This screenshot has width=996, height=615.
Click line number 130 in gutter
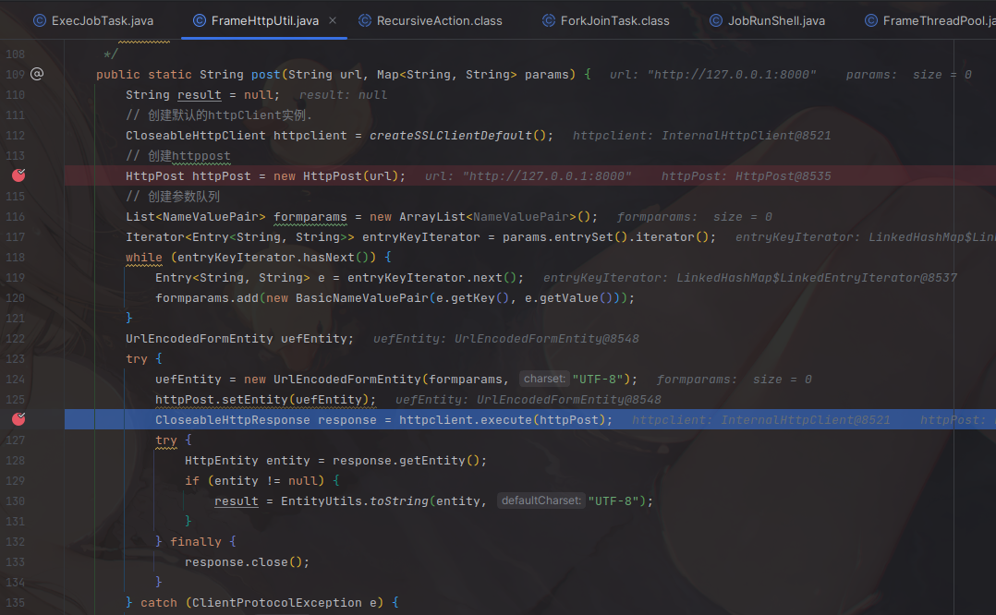coord(15,500)
